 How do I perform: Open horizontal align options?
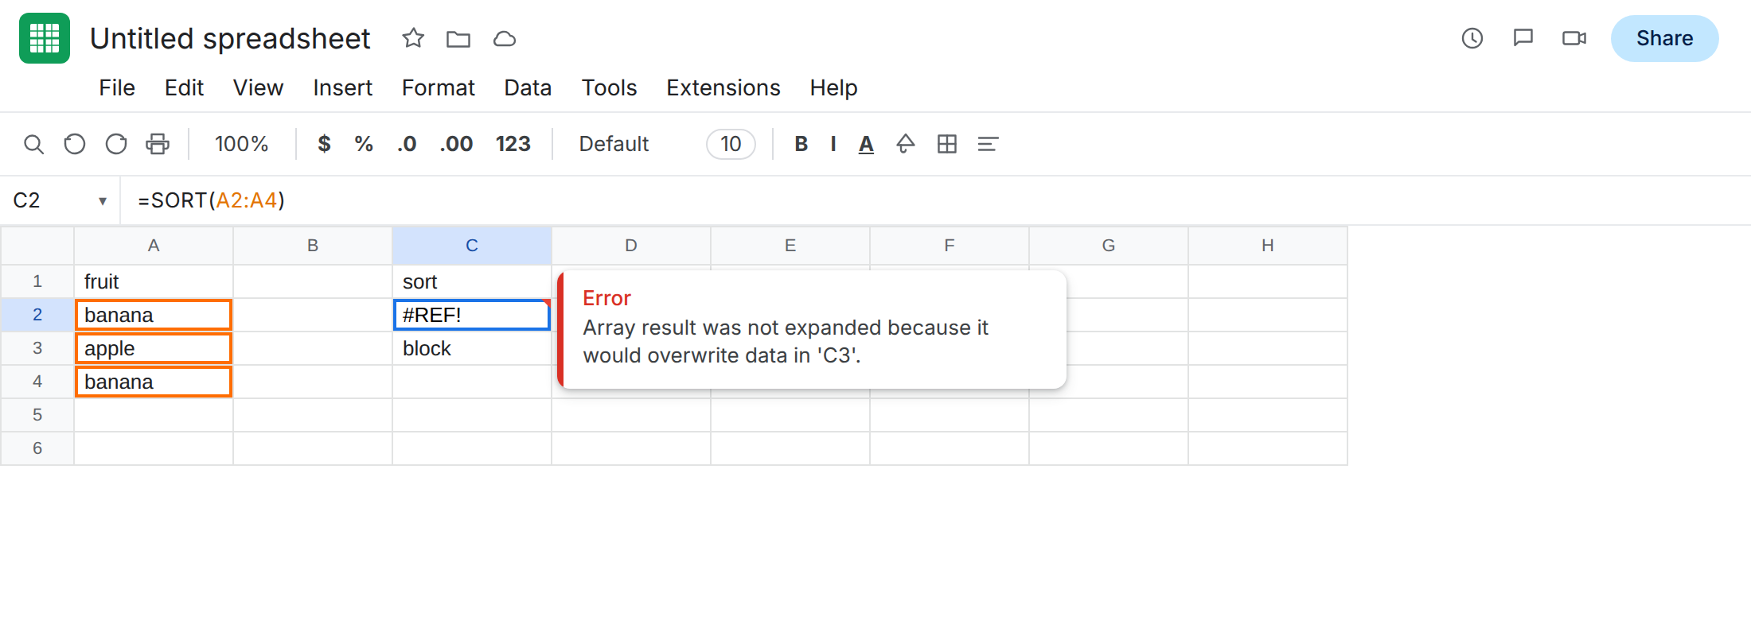click(988, 144)
